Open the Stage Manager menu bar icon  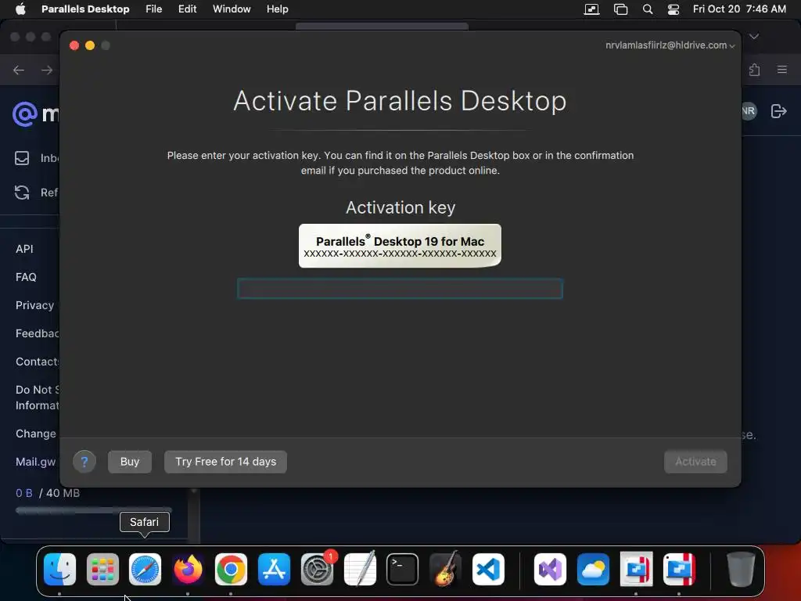click(620, 9)
